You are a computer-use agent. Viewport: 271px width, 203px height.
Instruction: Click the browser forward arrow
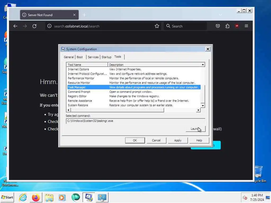pos(25,26)
